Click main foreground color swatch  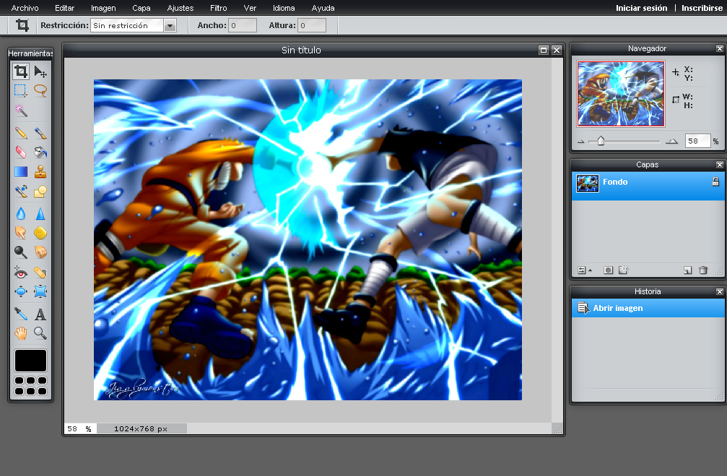coord(30,361)
